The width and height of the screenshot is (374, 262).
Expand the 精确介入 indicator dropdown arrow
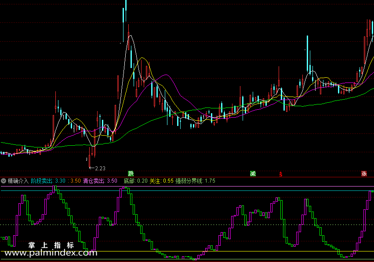pos(4,181)
